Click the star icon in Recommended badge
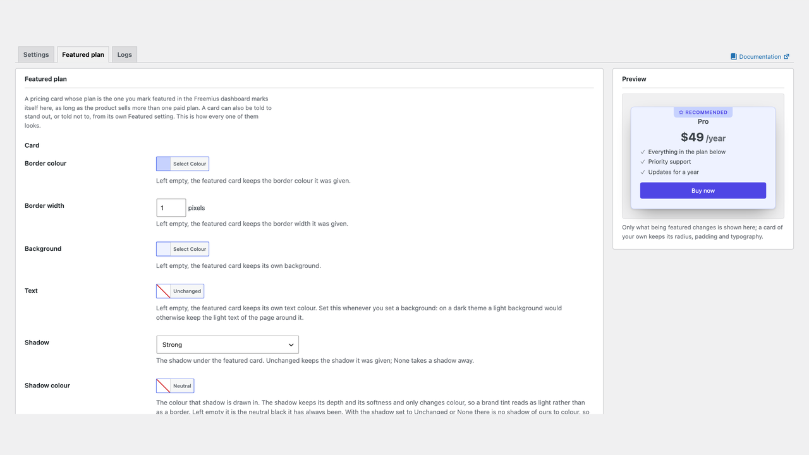 681,112
